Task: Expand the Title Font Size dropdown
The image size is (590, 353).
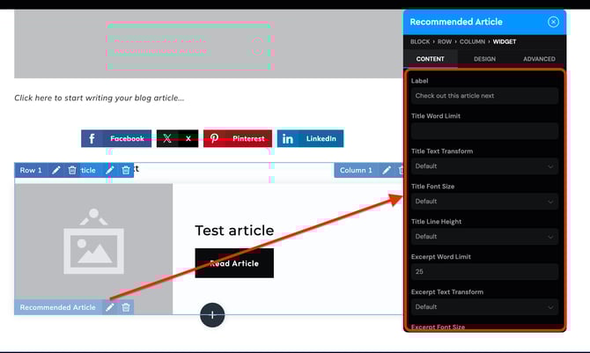Action: [x=484, y=202]
